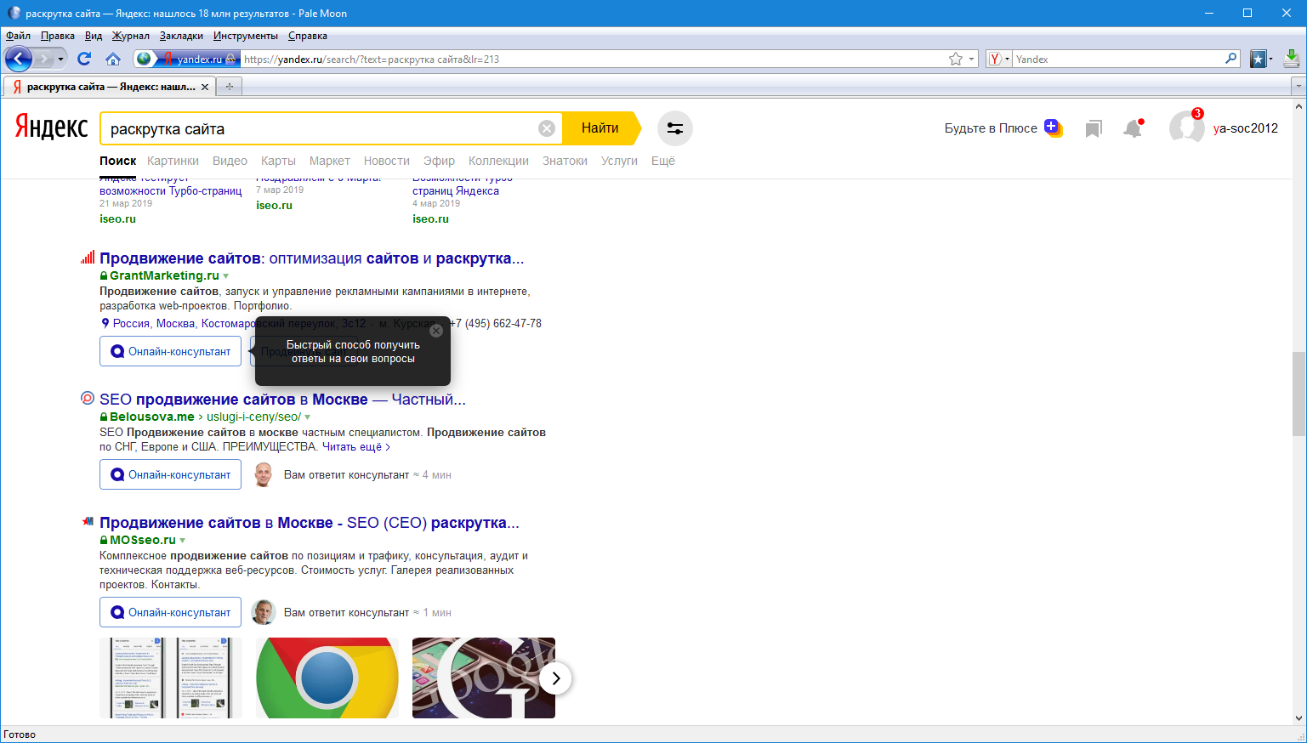Click the GrantMarketing favicon bars icon
The height and width of the screenshot is (743, 1307).
(x=88, y=258)
